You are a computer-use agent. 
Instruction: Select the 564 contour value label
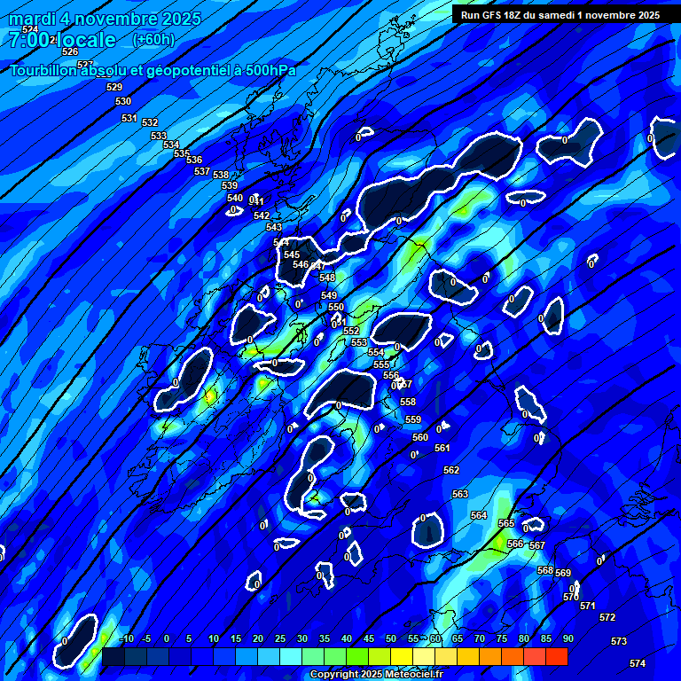(479, 515)
